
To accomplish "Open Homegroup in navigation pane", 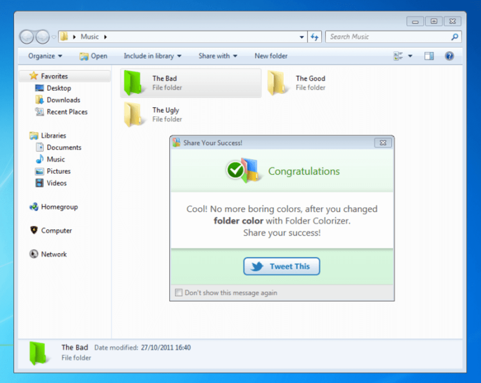I will (59, 207).
